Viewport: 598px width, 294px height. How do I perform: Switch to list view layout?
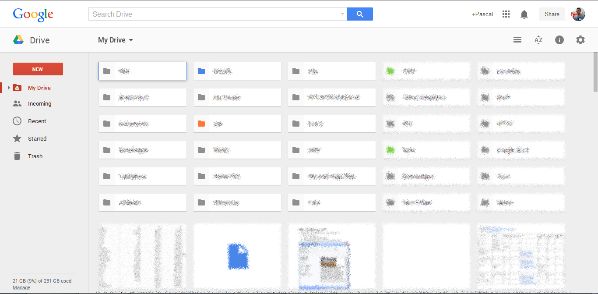click(517, 40)
